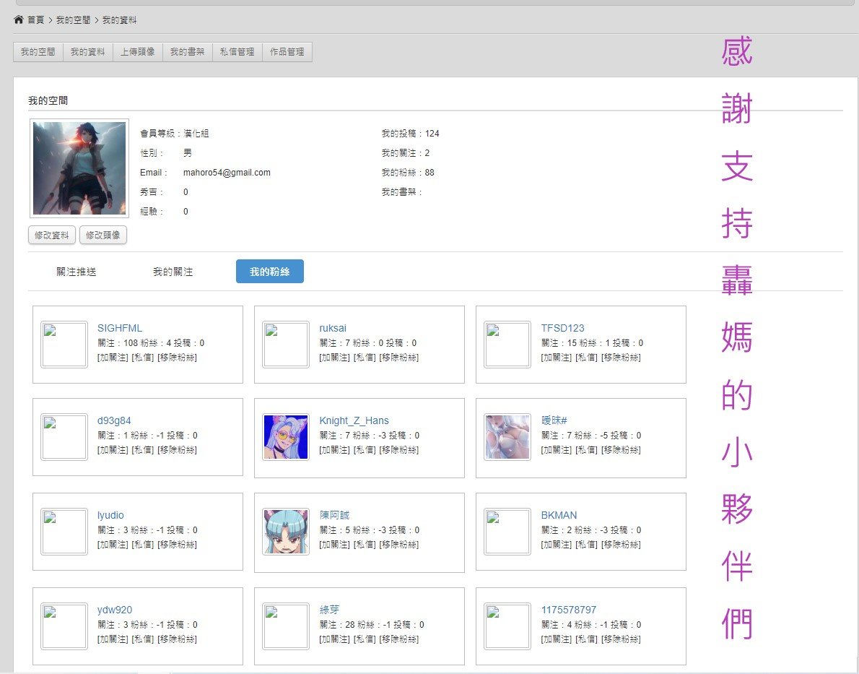Select the 我的粉絲 tab

(269, 272)
